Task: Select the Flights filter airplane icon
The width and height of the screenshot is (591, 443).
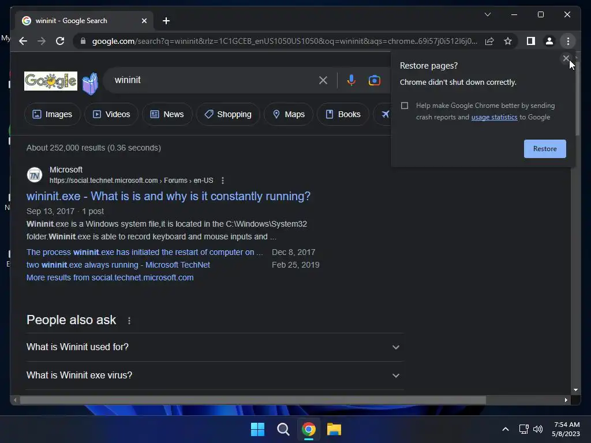Action: 384,114
